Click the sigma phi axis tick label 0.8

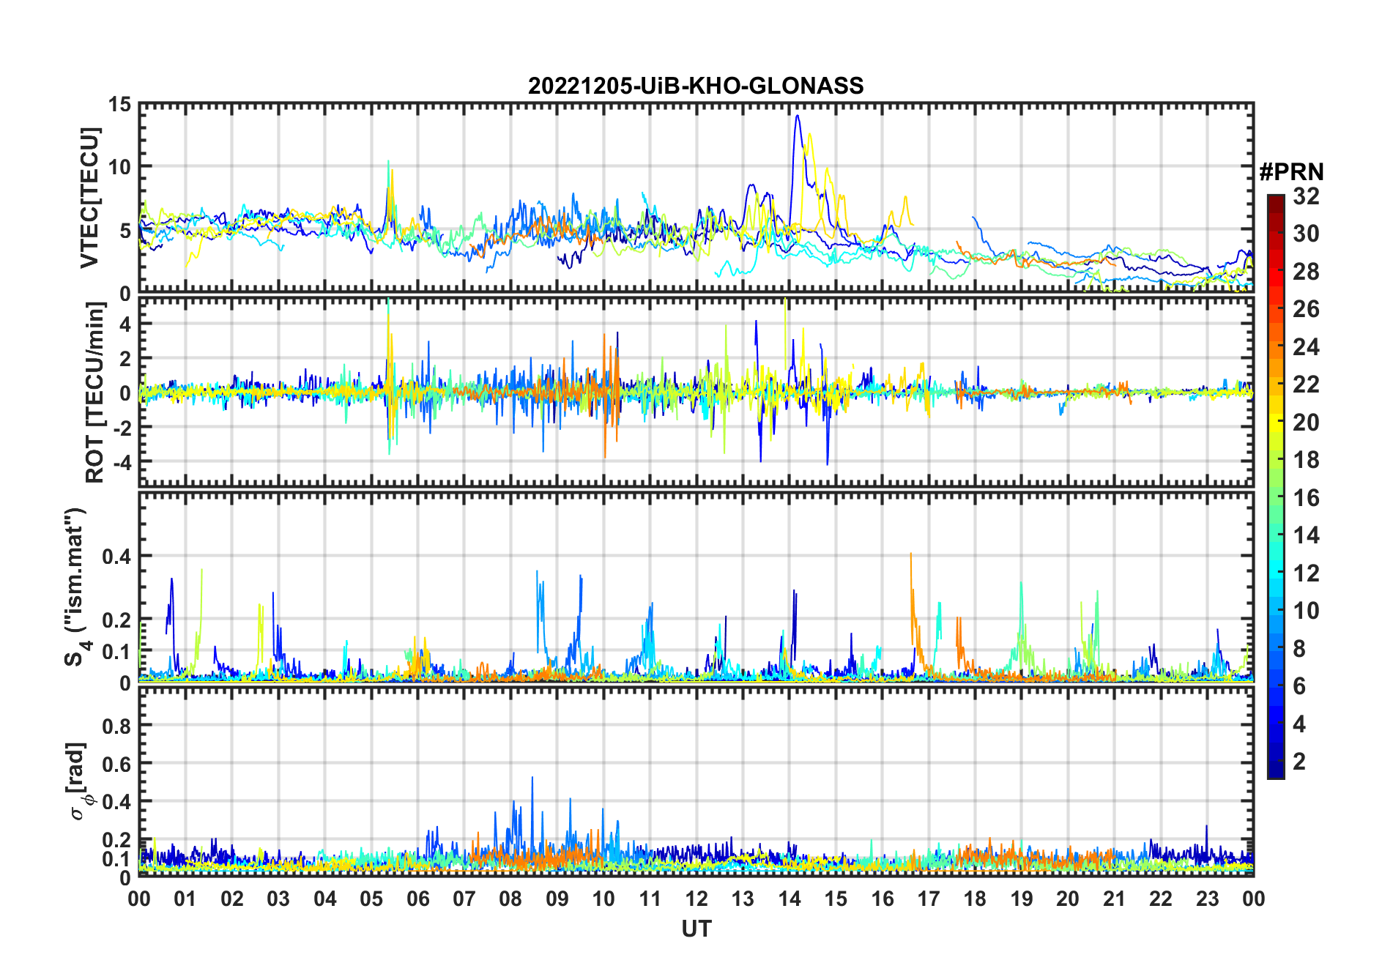[117, 726]
